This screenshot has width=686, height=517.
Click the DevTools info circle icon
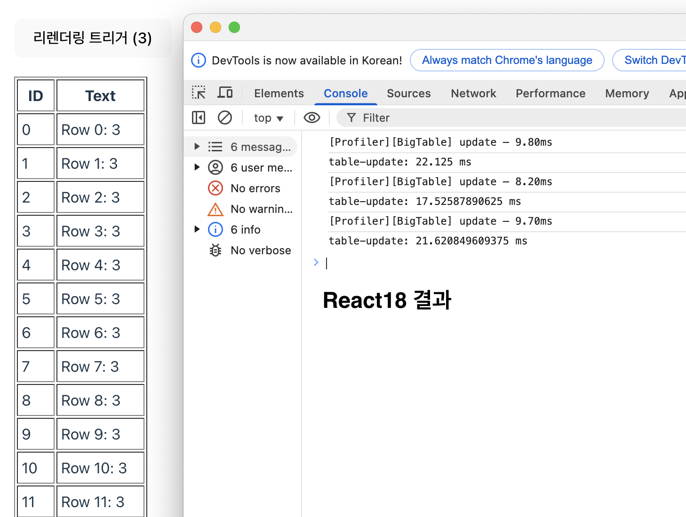tap(199, 60)
